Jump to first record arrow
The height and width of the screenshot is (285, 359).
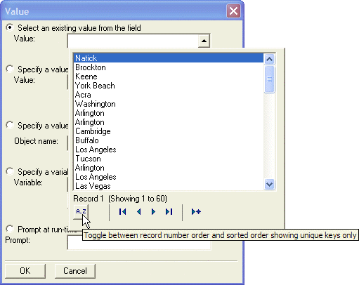click(x=122, y=212)
